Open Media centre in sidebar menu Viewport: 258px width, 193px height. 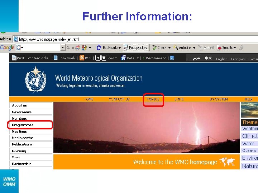click(x=31, y=138)
